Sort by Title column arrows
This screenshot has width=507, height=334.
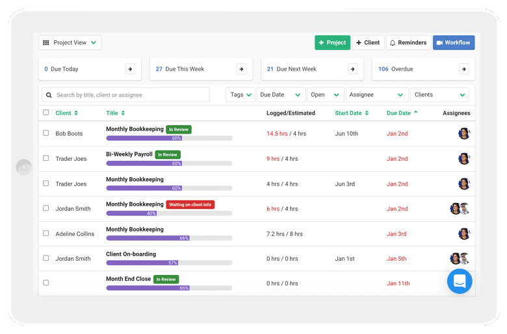[123, 113]
